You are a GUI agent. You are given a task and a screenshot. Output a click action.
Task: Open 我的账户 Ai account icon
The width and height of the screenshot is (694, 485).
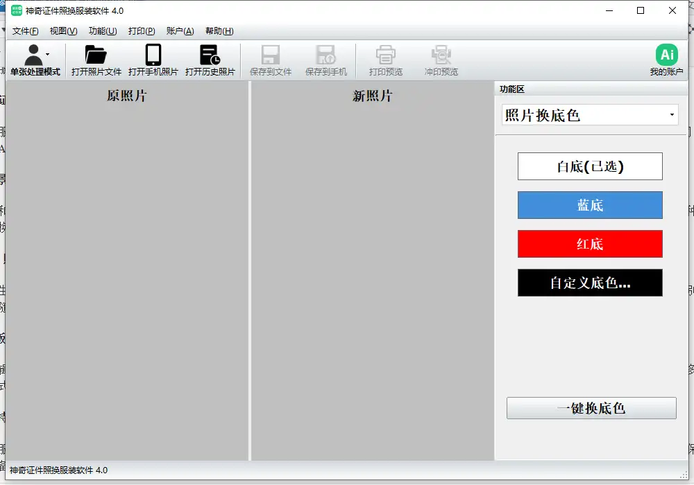click(x=666, y=55)
